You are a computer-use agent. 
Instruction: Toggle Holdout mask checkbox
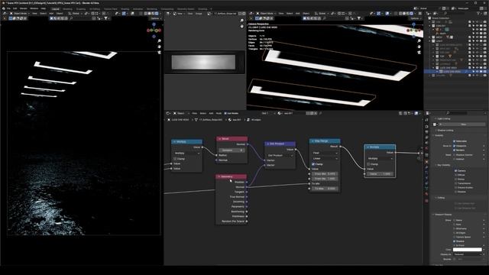click(x=454, y=159)
